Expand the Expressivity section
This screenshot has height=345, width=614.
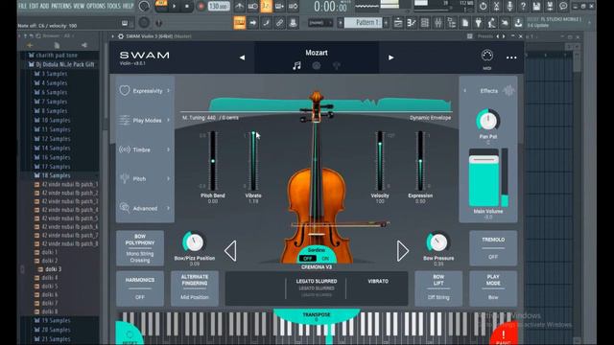click(145, 91)
